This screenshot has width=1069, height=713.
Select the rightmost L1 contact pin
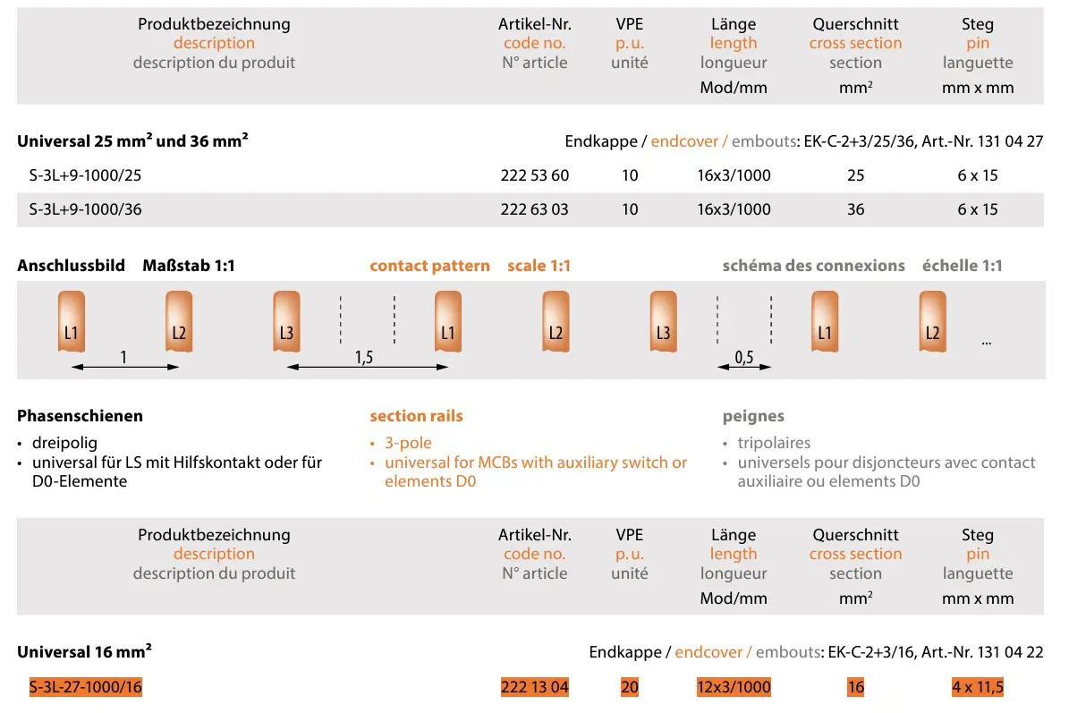[x=825, y=323]
